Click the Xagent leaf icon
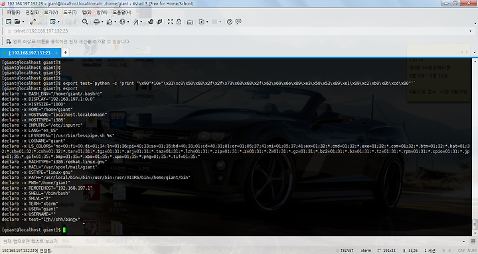The width and height of the screenshot is (478, 254). point(159,22)
